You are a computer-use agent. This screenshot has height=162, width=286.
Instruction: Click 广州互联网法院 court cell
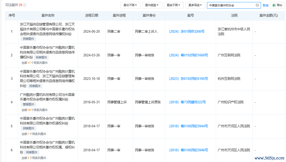point(229,55)
